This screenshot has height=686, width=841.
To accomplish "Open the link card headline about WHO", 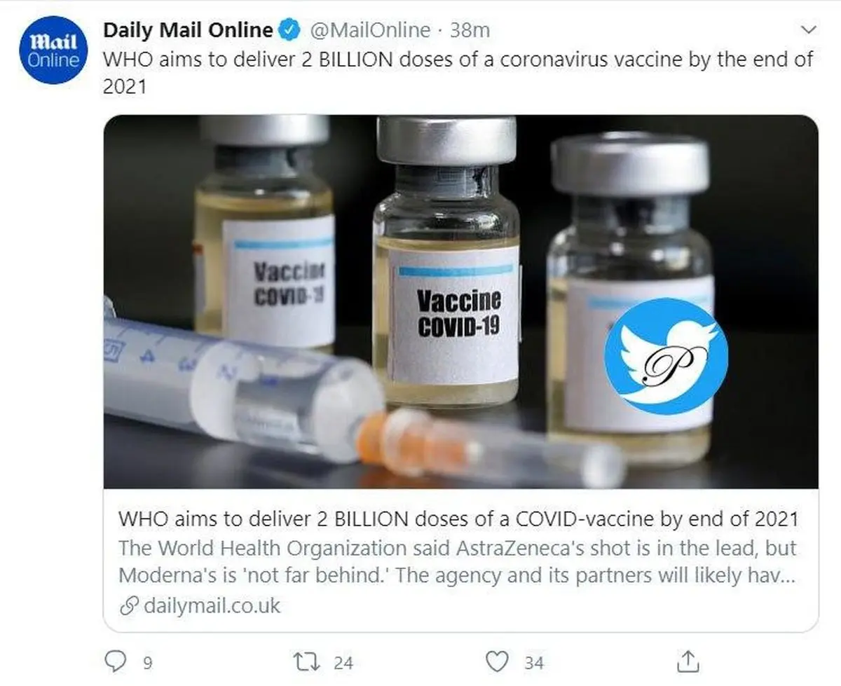I will click(458, 519).
